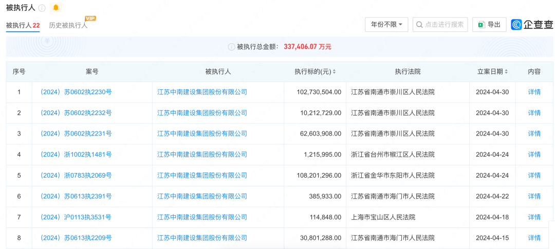Screen dimensions: 555x249
Task: Open case (2024)苏0602执2231号
Action: coord(76,133)
